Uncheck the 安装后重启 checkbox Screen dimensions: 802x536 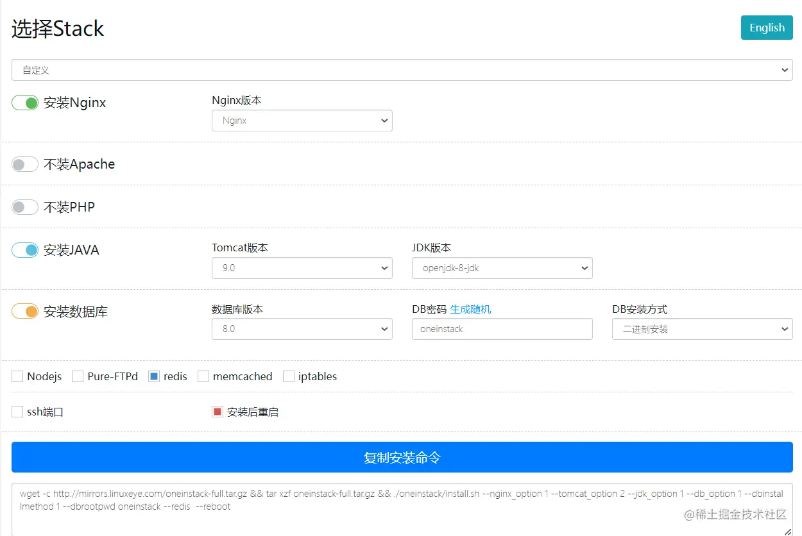coord(218,412)
